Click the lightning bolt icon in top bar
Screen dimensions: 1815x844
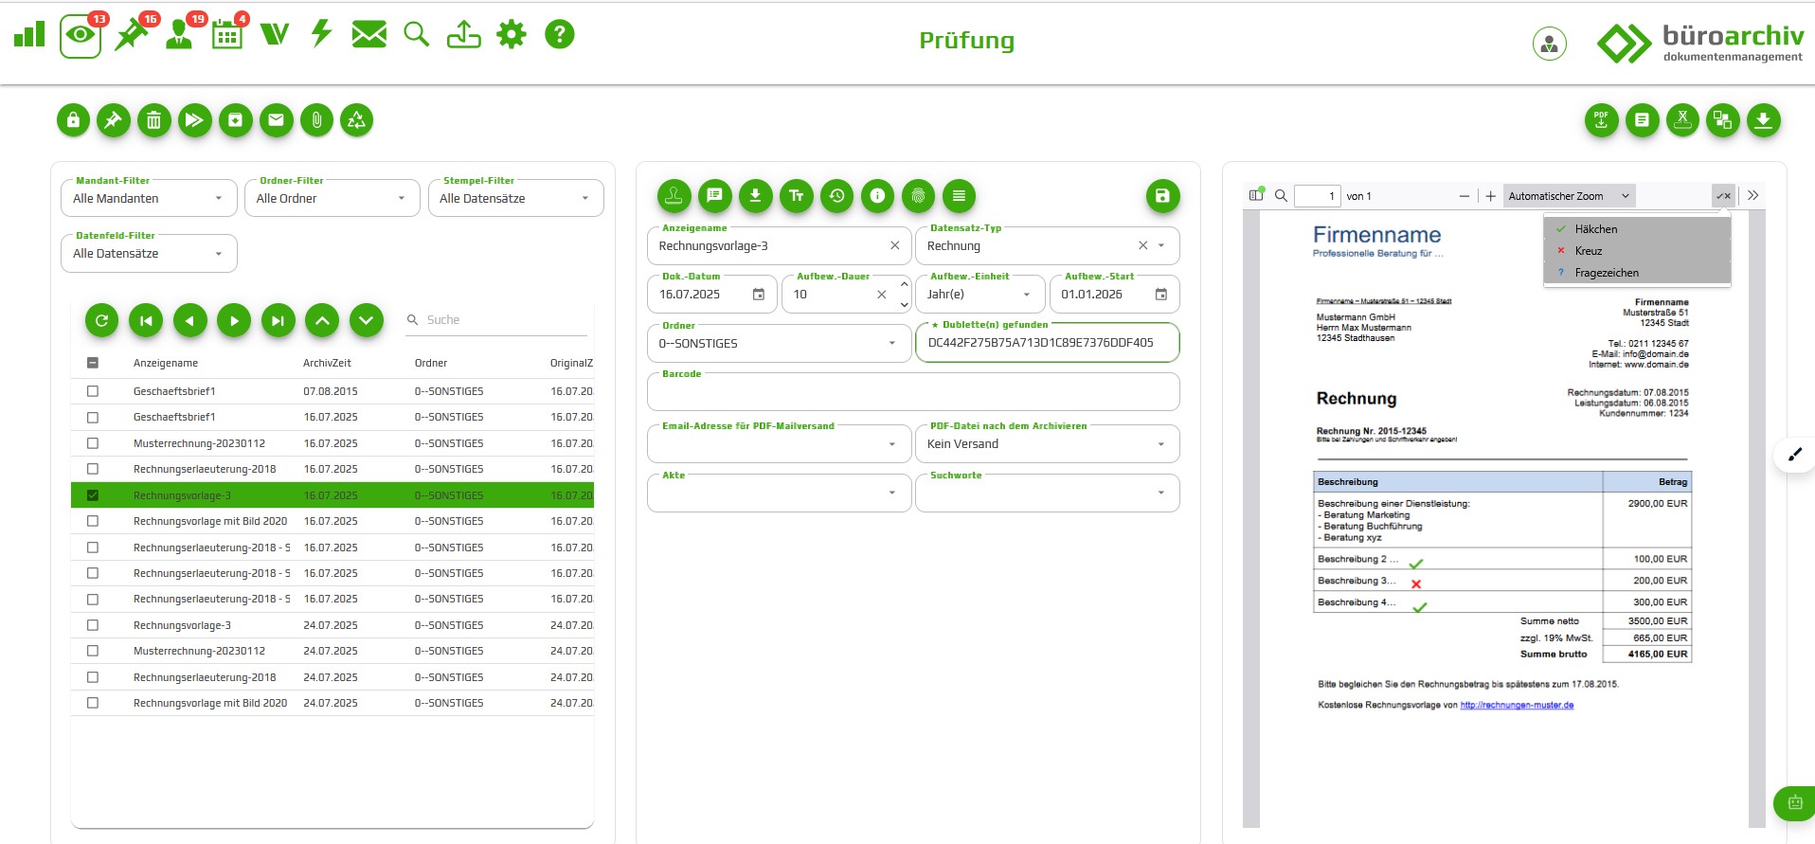point(322,35)
